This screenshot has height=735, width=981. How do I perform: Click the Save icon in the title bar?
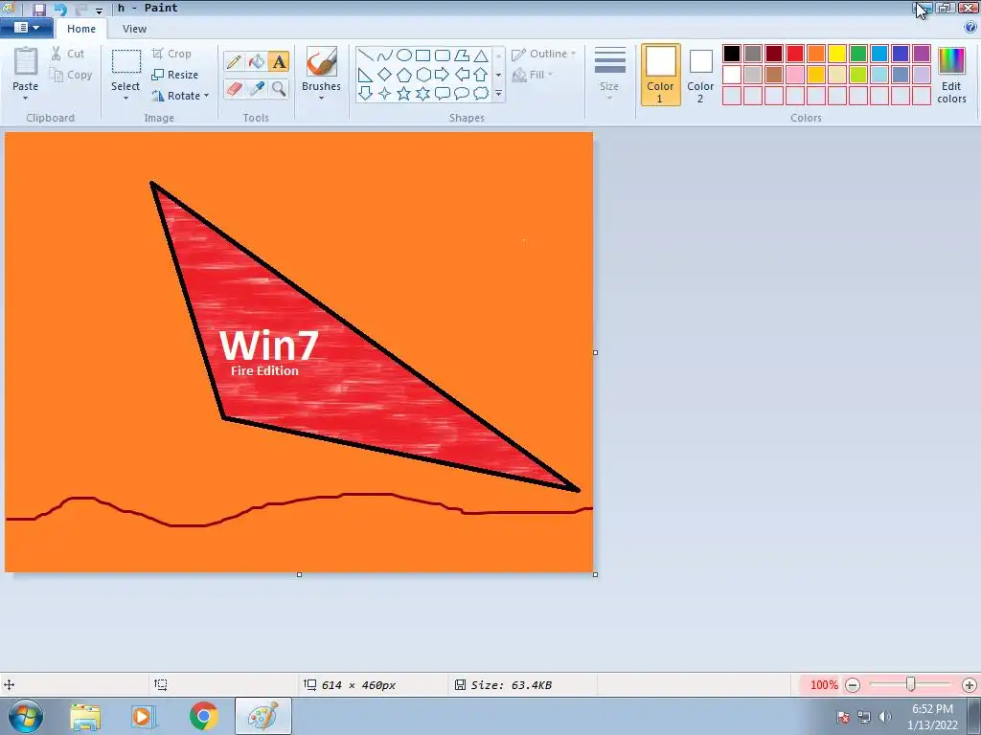click(x=38, y=10)
